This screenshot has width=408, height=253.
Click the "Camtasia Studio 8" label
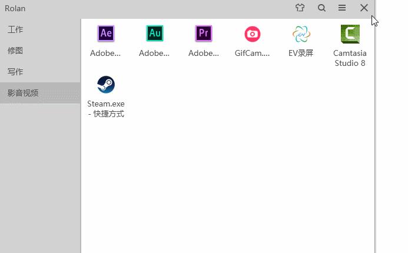click(350, 58)
